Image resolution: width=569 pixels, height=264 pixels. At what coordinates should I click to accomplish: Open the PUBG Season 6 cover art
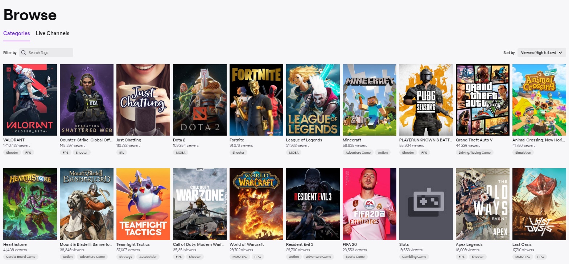(426, 100)
